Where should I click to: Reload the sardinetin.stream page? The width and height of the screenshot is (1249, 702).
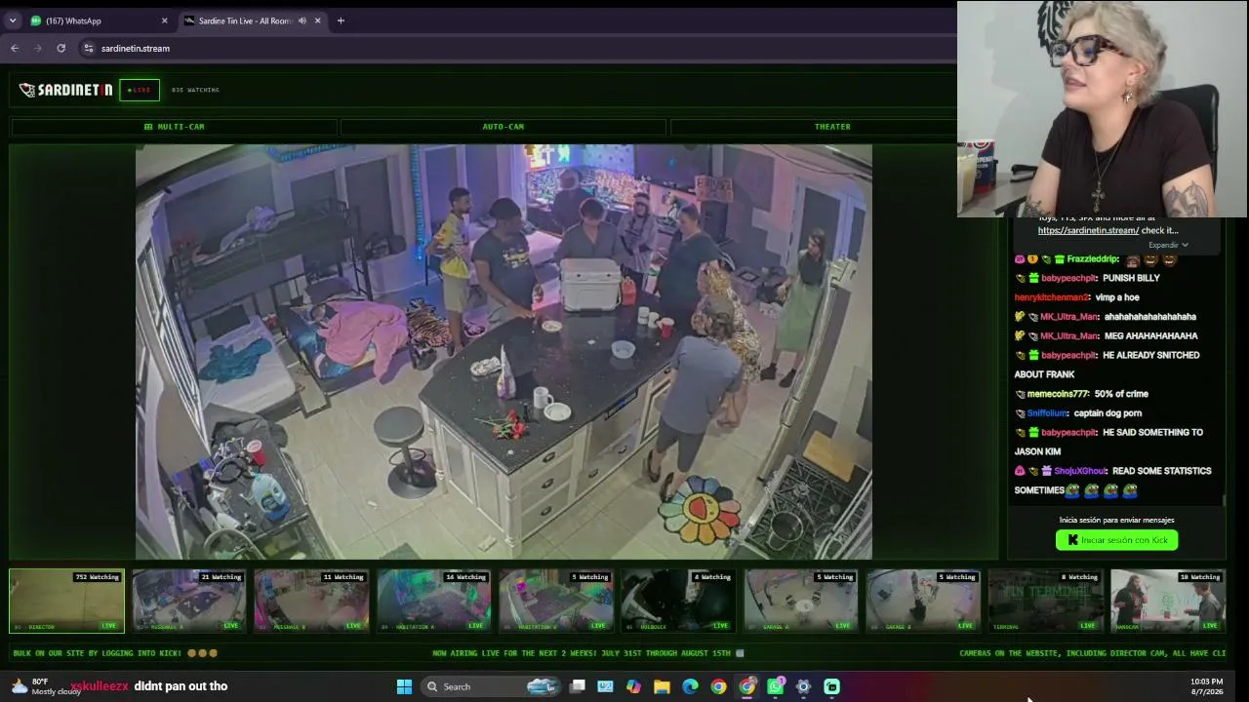click(60, 48)
